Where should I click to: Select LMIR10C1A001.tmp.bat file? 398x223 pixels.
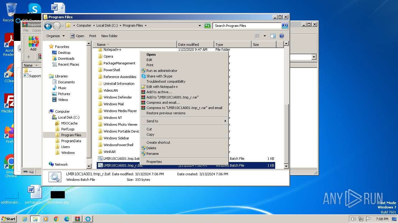[x=119, y=159]
